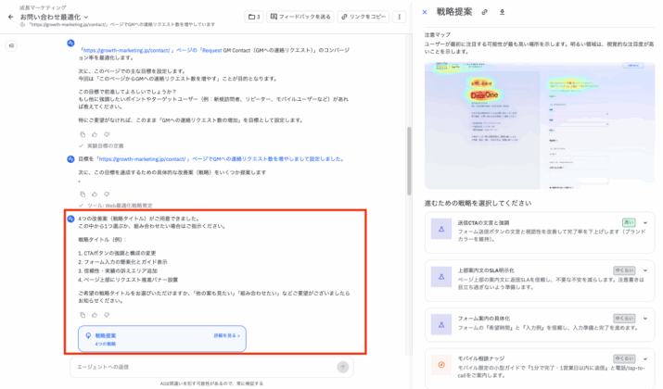Expand the 上部案内文のSLA明示化 strategy
The height and width of the screenshot is (389, 663).
(645, 270)
